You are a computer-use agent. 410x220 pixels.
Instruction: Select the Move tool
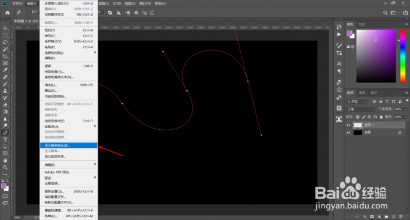[5, 29]
